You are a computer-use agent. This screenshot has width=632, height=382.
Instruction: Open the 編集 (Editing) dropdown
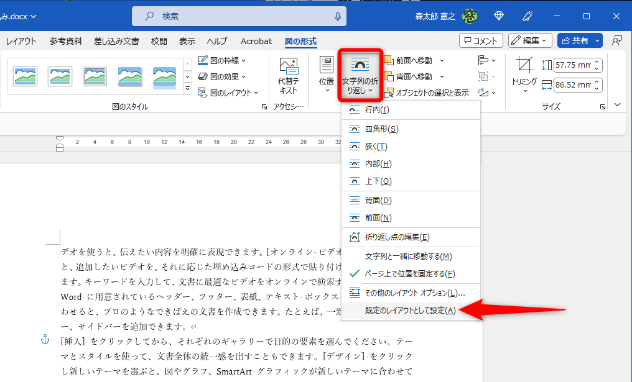click(529, 40)
